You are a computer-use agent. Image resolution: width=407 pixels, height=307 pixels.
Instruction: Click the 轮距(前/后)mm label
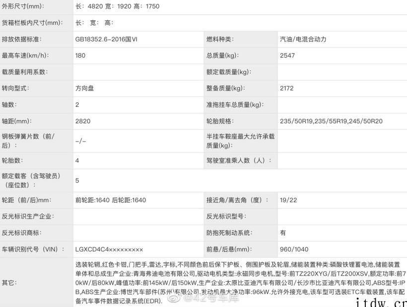pos(27,200)
